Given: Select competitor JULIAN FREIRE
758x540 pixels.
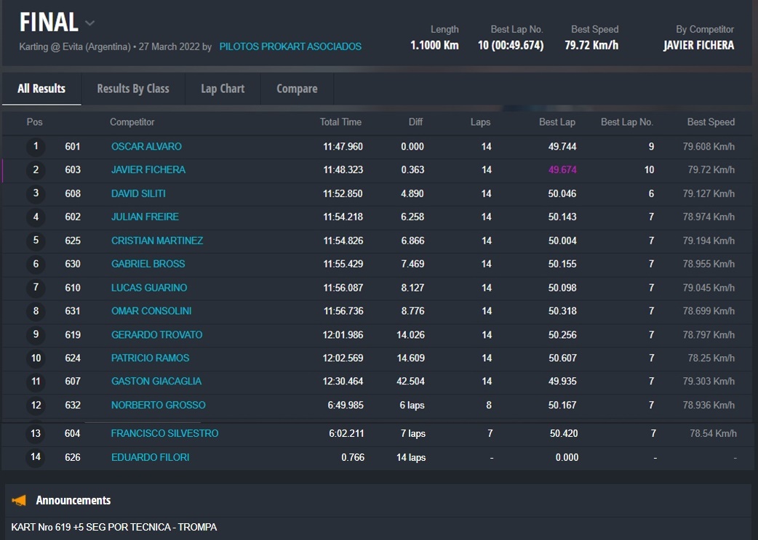Looking at the screenshot, I should point(145,217).
